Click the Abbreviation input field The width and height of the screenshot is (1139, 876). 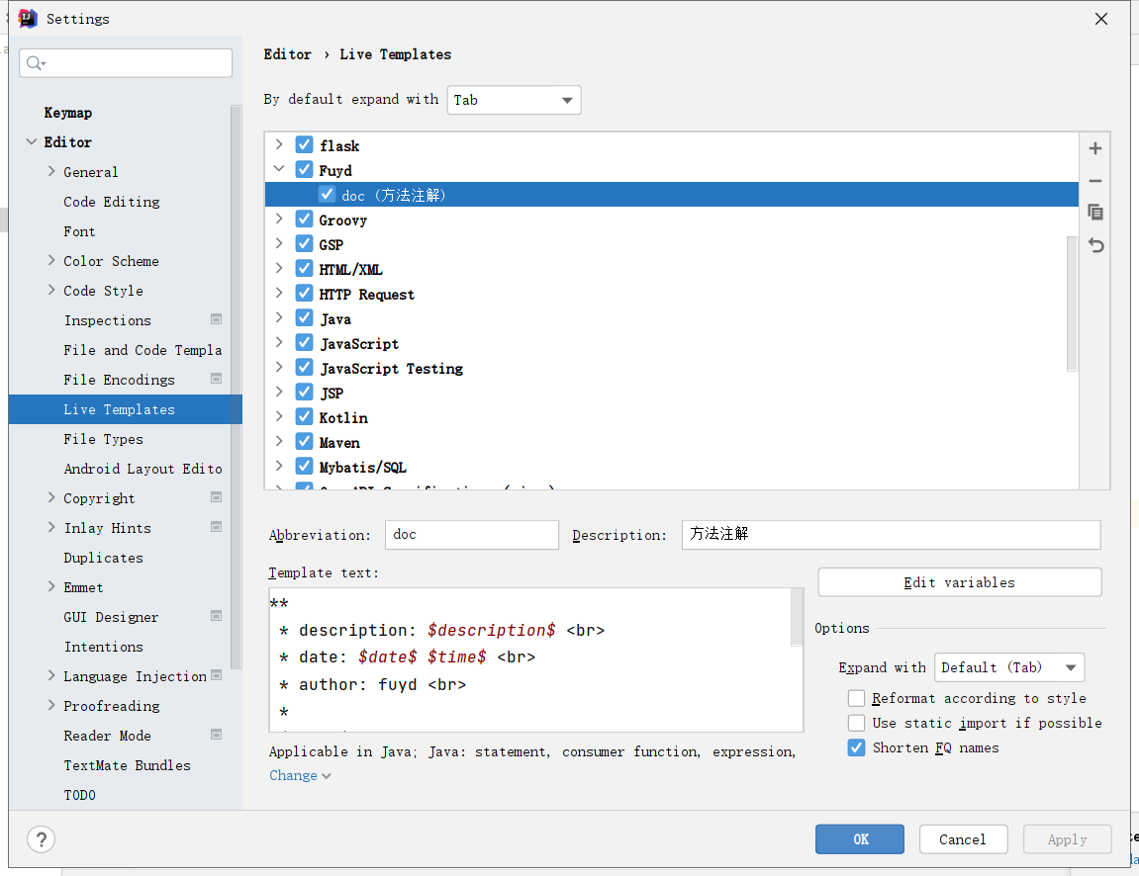[x=472, y=535]
